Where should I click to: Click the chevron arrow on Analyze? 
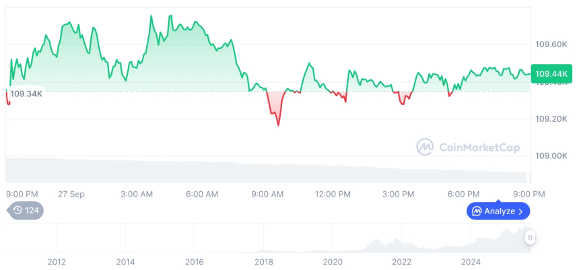tap(520, 211)
